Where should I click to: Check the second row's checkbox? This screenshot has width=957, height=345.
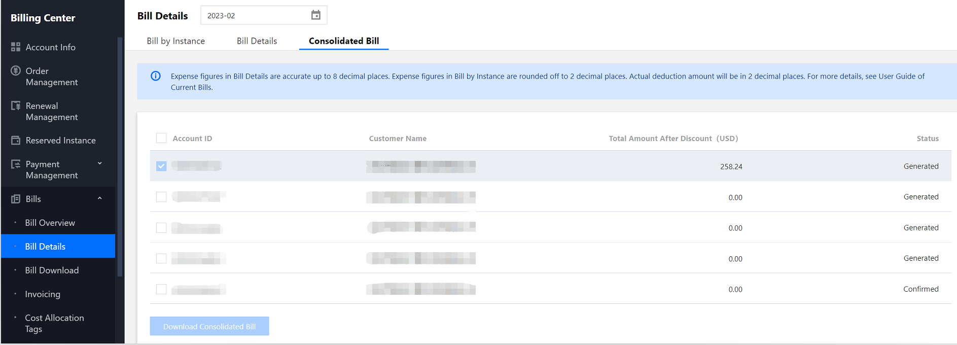[x=161, y=197]
